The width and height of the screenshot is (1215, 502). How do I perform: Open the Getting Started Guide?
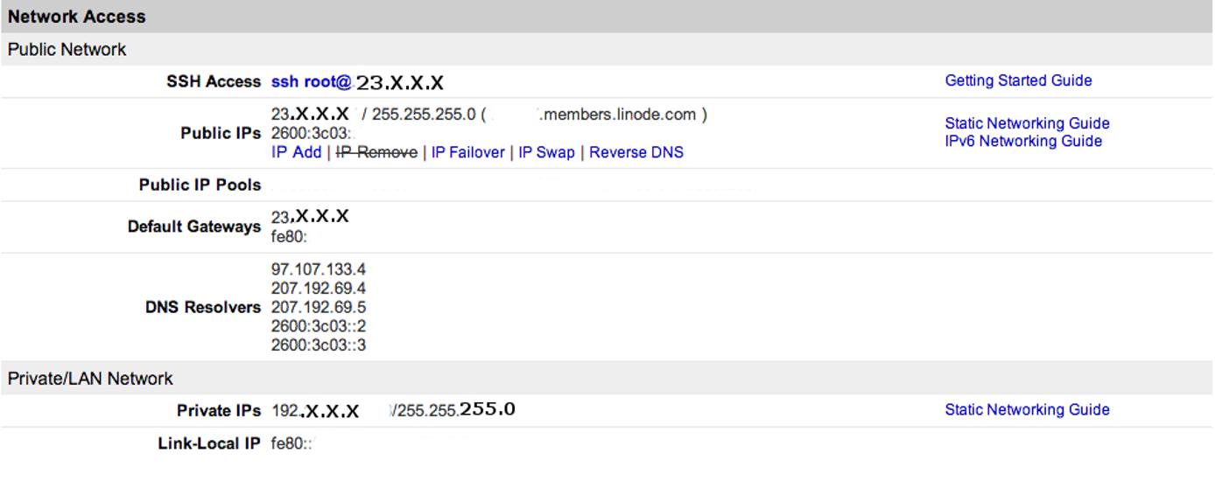coord(1018,80)
